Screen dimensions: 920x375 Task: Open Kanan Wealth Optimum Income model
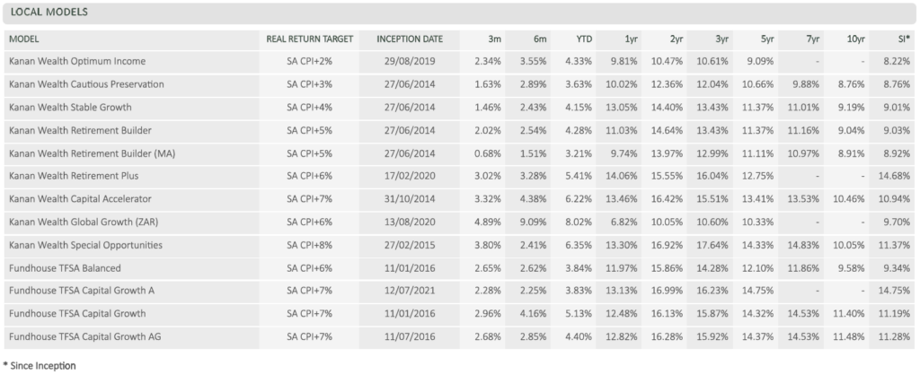[77, 61]
